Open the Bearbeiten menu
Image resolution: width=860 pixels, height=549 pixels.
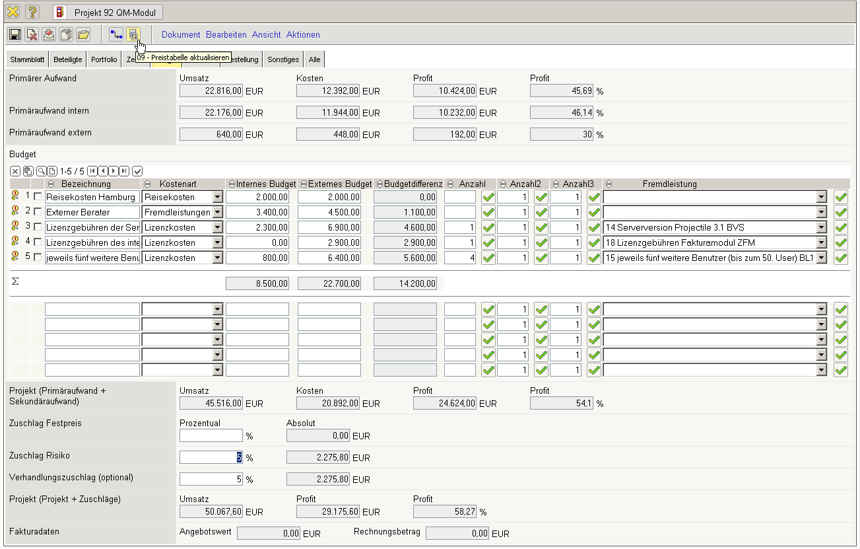pos(226,34)
